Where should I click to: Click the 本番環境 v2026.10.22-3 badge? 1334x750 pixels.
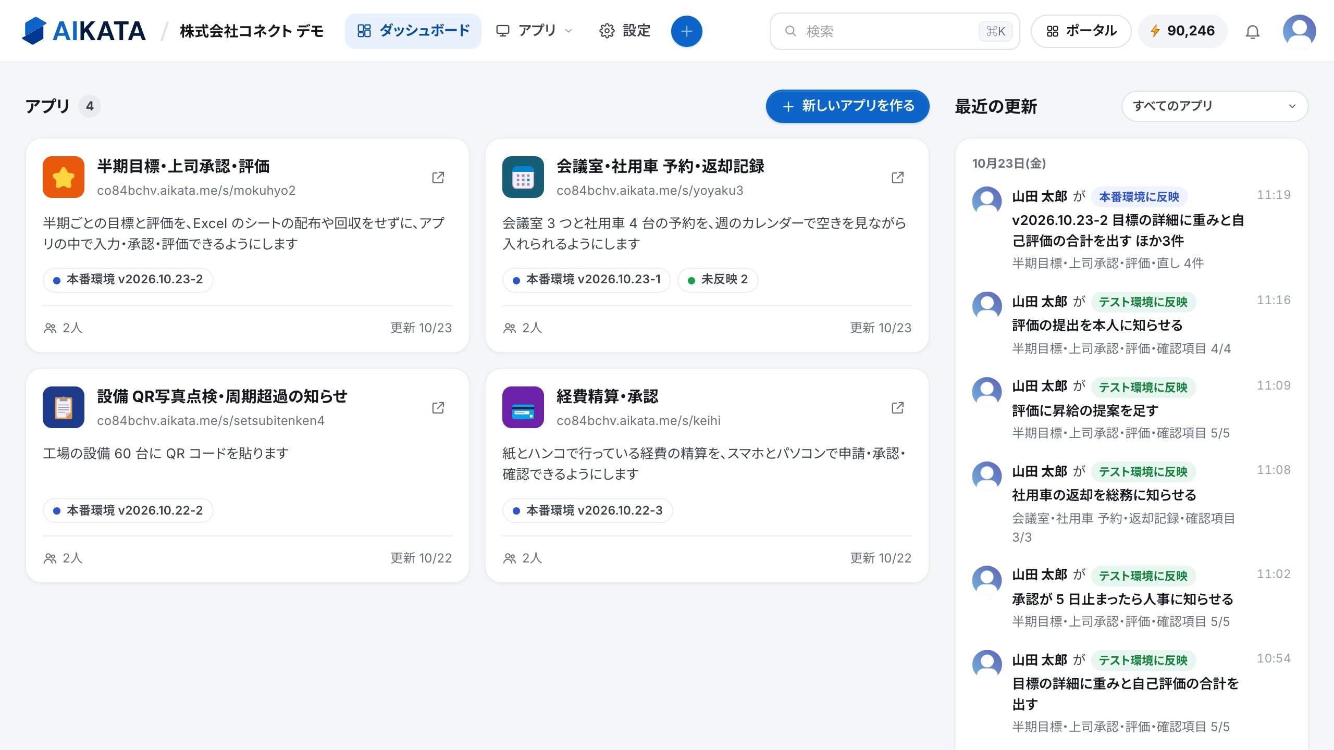(587, 510)
